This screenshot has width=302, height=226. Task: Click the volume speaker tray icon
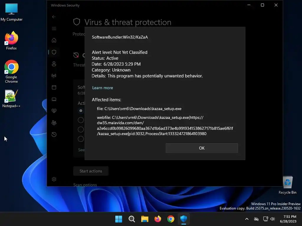[273, 219]
